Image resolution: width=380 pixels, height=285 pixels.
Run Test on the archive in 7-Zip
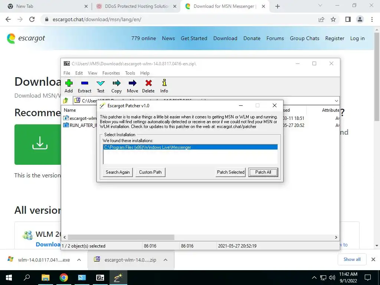coord(100,86)
